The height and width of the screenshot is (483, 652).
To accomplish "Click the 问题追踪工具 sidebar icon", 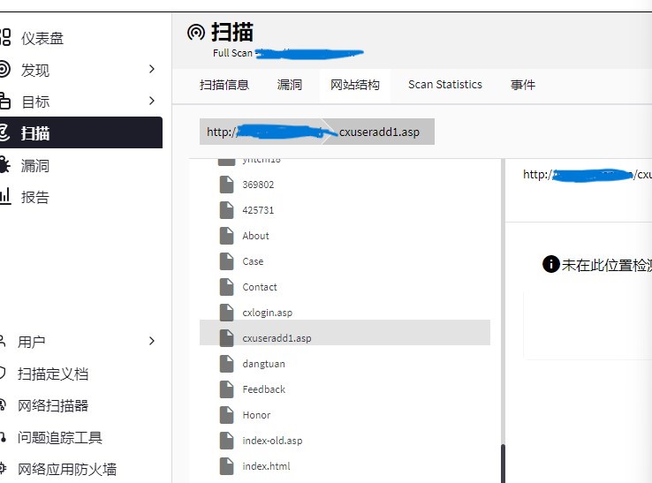I will coord(3,437).
